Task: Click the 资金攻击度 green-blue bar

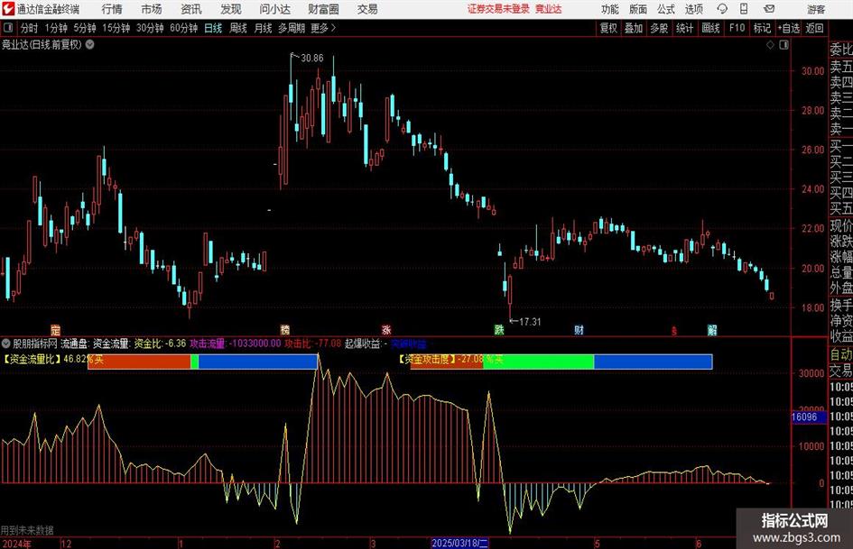Action: pyautogui.click(x=561, y=361)
